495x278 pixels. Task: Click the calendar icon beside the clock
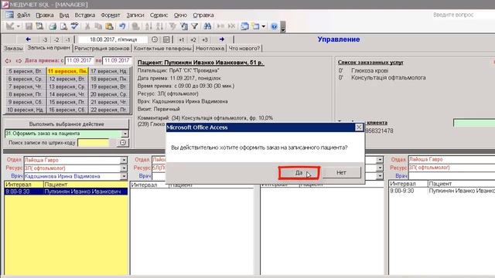(x=166, y=39)
